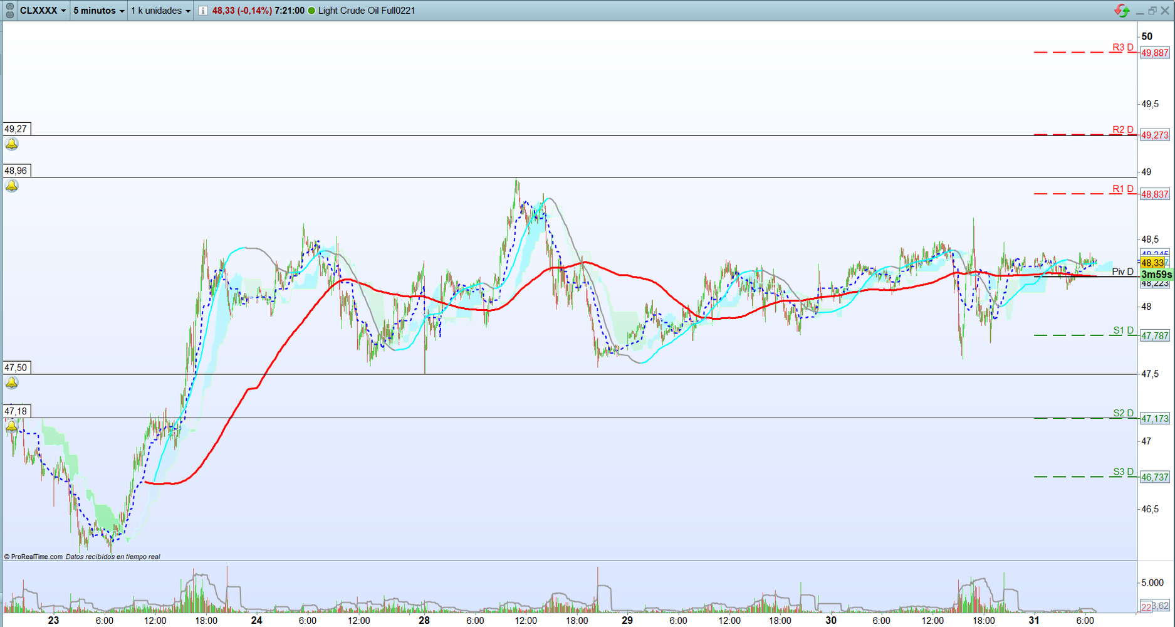Image resolution: width=1175 pixels, height=627 pixels.
Task: Select the 47,50 horizontal line label
Action: pyautogui.click(x=16, y=367)
